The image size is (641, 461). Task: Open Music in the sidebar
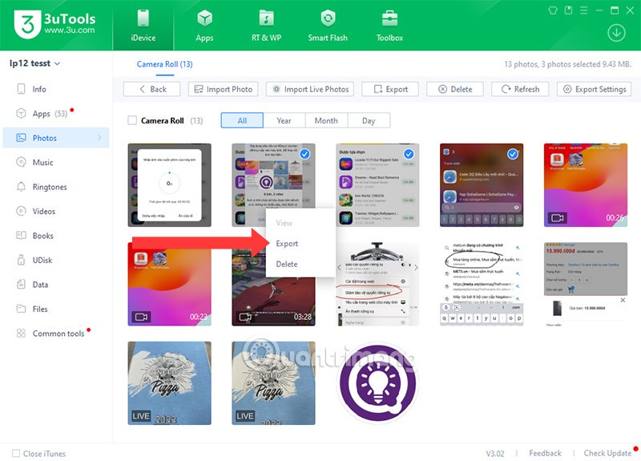(42, 163)
